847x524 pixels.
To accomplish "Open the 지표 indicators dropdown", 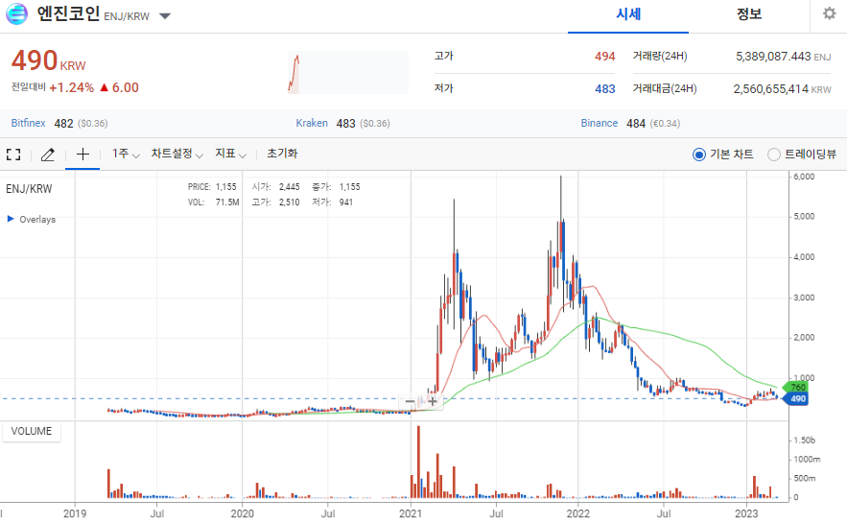I will 230,154.
